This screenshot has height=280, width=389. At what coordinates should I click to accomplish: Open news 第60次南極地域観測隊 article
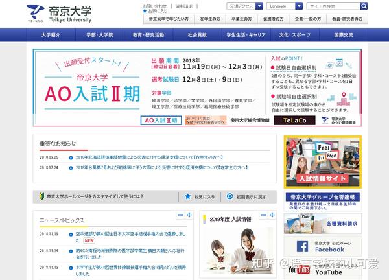130,254
